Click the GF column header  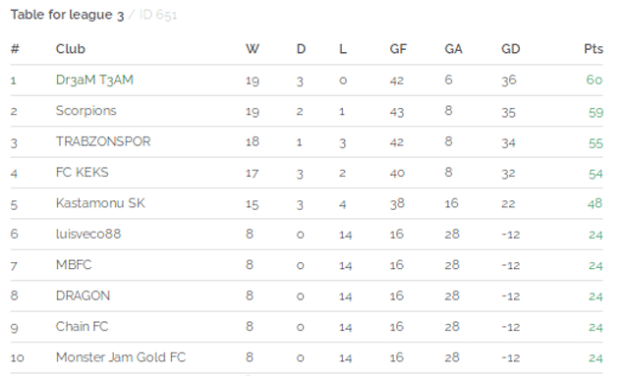[398, 49]
